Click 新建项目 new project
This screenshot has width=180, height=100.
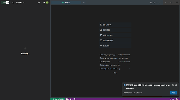[115, 30]
